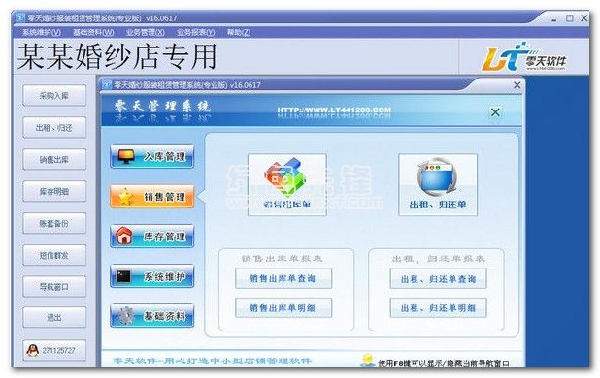Click 销售出库单查询 report button
The height and width of the screenshot is (378, 600).
point(283,279)
